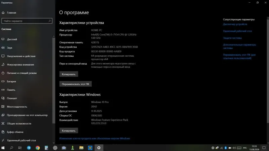The width and height of the screenshot is (269, 151).
Task: Select the Общие возможности icon
Action: point(3,124)
